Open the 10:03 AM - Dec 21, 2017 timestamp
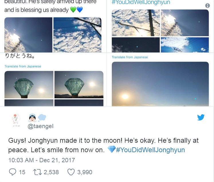This screenshot has width=214, height=182. tap(42, 160)
